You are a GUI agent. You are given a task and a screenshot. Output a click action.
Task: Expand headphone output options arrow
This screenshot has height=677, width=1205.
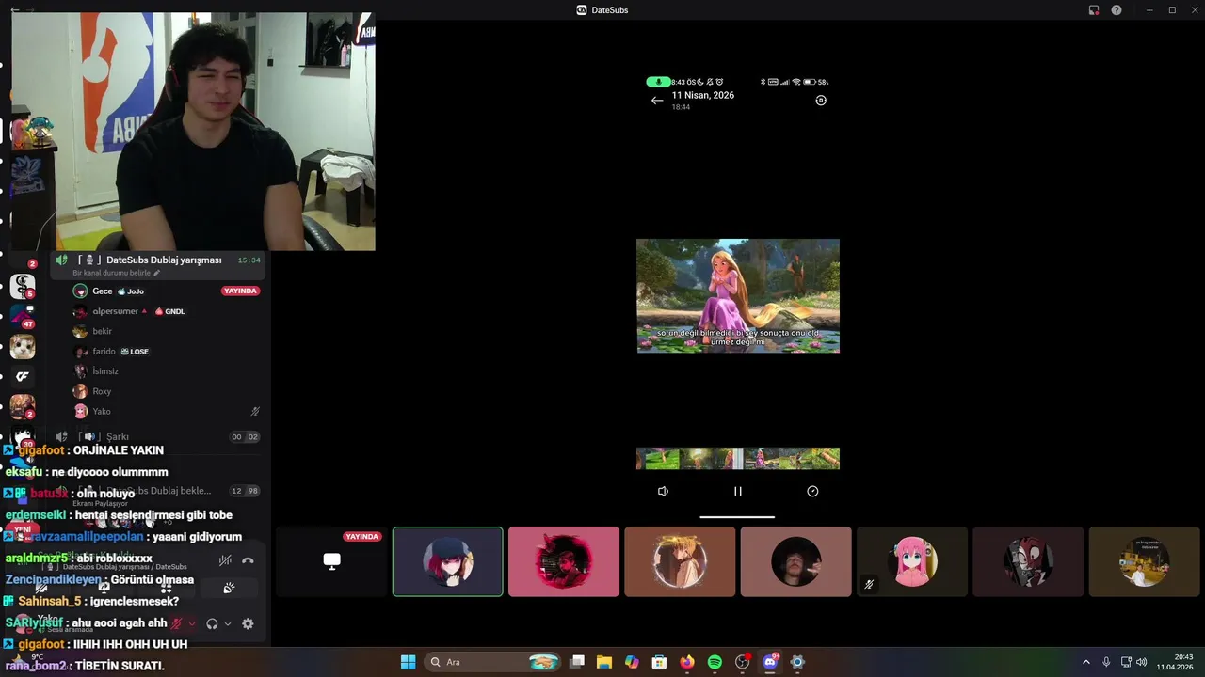click(227, 623)
